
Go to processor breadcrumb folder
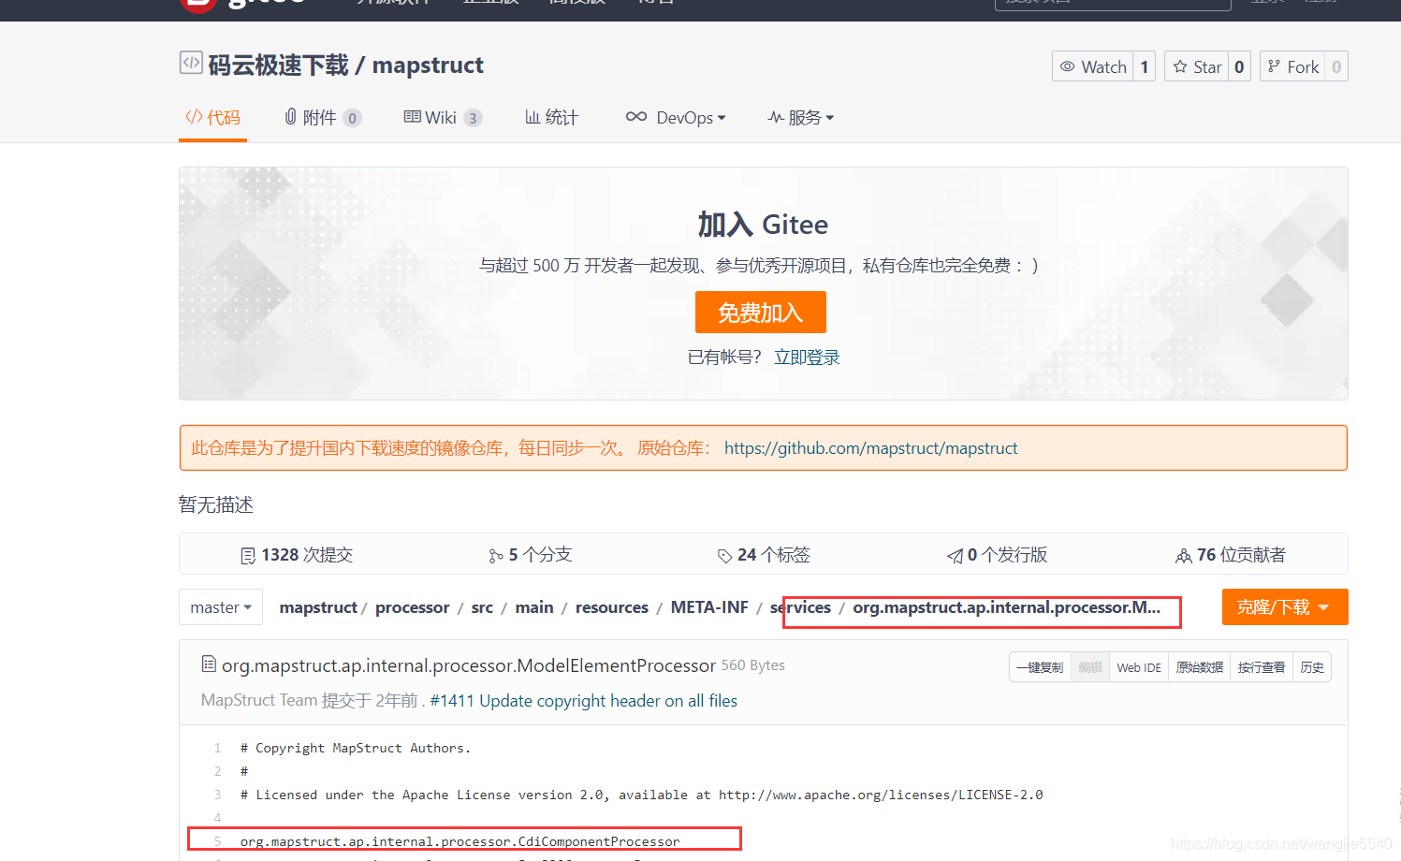coord(412,607)
